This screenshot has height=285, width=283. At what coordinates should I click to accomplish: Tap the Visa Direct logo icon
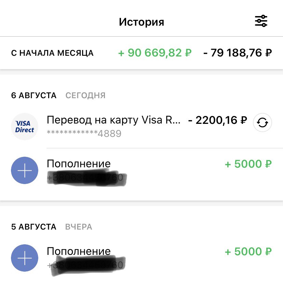point(25,126)
